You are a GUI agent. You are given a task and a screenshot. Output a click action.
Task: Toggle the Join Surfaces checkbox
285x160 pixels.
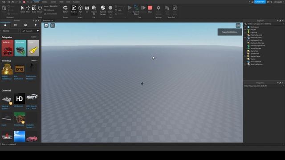click(45, 14)
